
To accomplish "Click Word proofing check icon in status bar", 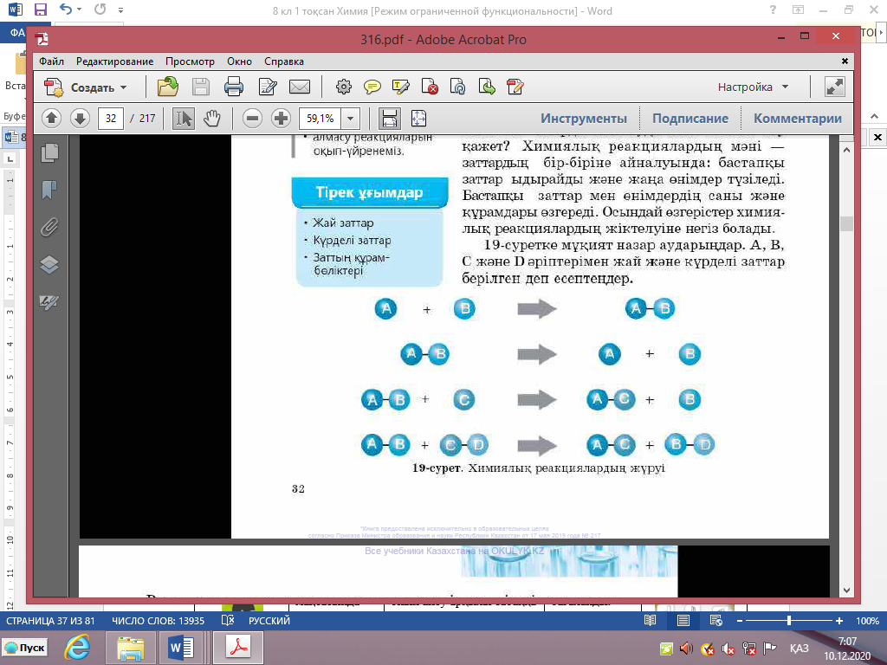I will [228, 620].
